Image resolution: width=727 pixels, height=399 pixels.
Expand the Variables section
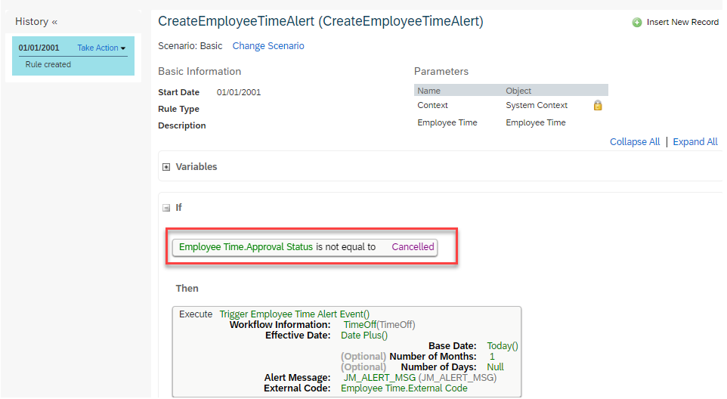(x=166, y=167)
